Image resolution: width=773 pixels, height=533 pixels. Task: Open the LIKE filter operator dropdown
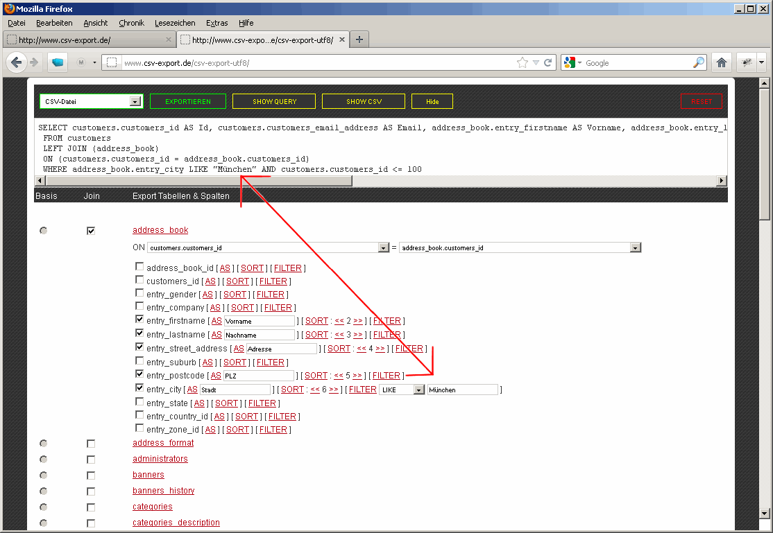pyautogui.click(x=402, y=390)
